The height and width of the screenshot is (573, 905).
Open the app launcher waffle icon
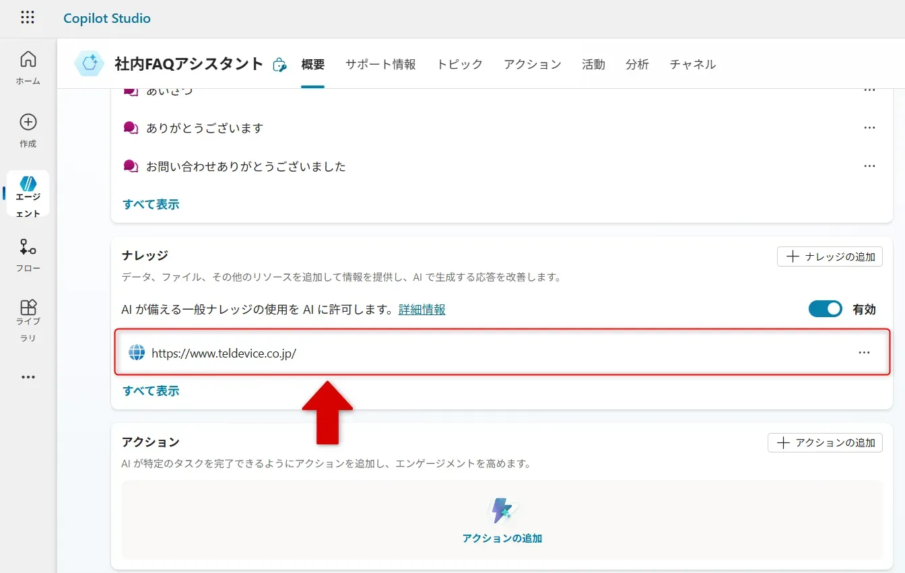(x=28, y=18)
